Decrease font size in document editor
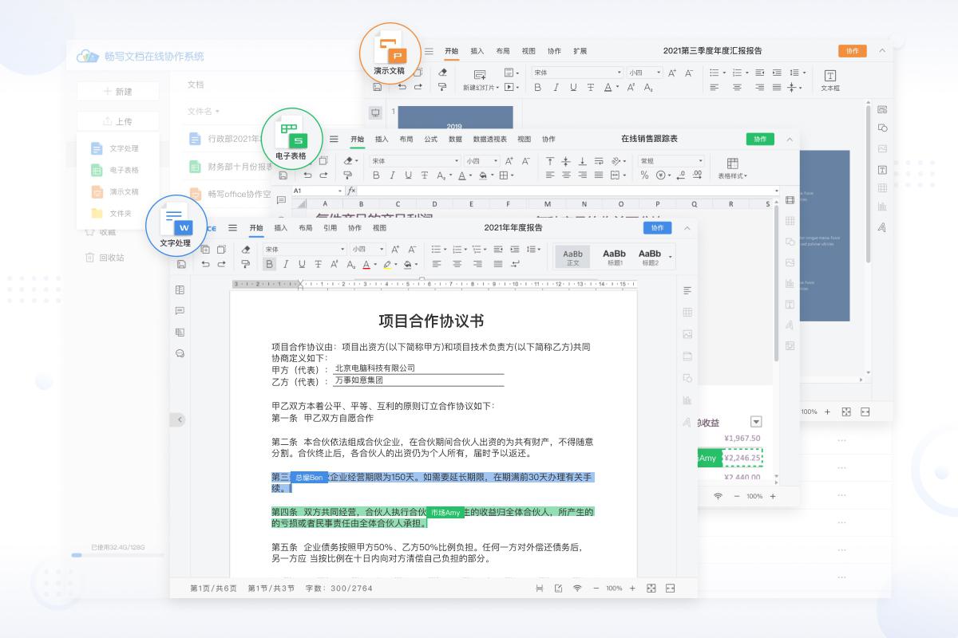This screenshot has width=958, height=638. coord(413,250)
